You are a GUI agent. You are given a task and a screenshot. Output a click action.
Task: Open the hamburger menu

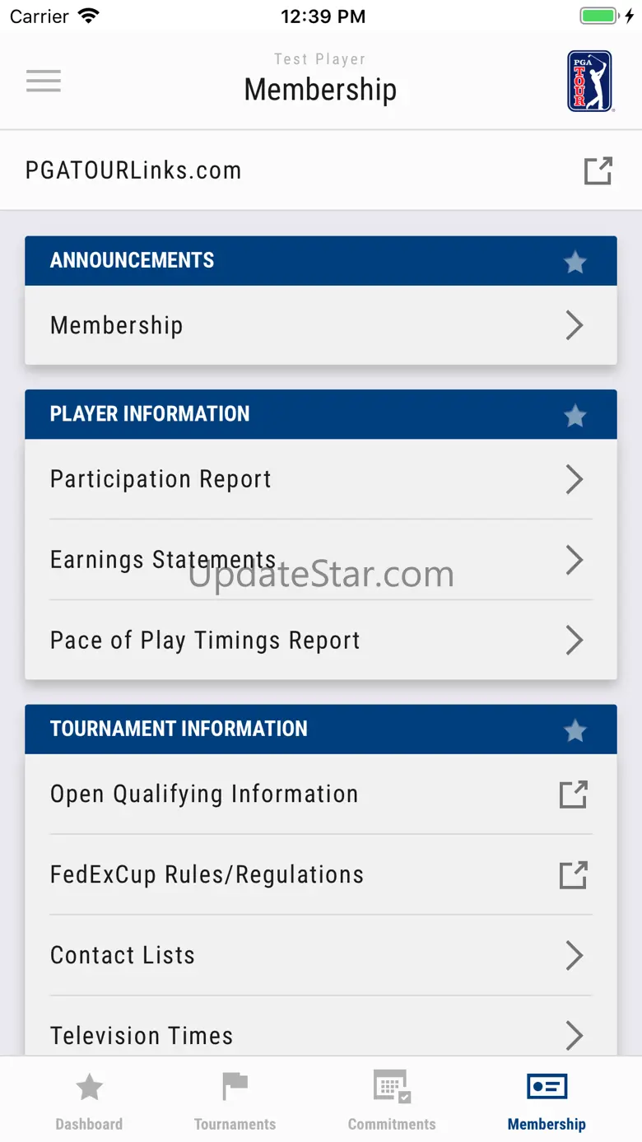click(x=44, y=81)
